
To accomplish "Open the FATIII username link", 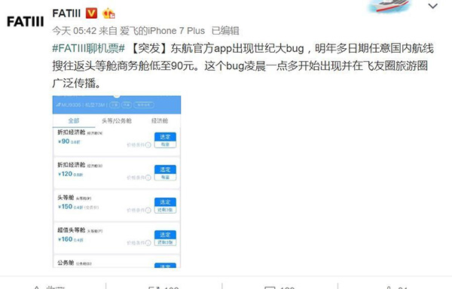I will coord(66,14).
